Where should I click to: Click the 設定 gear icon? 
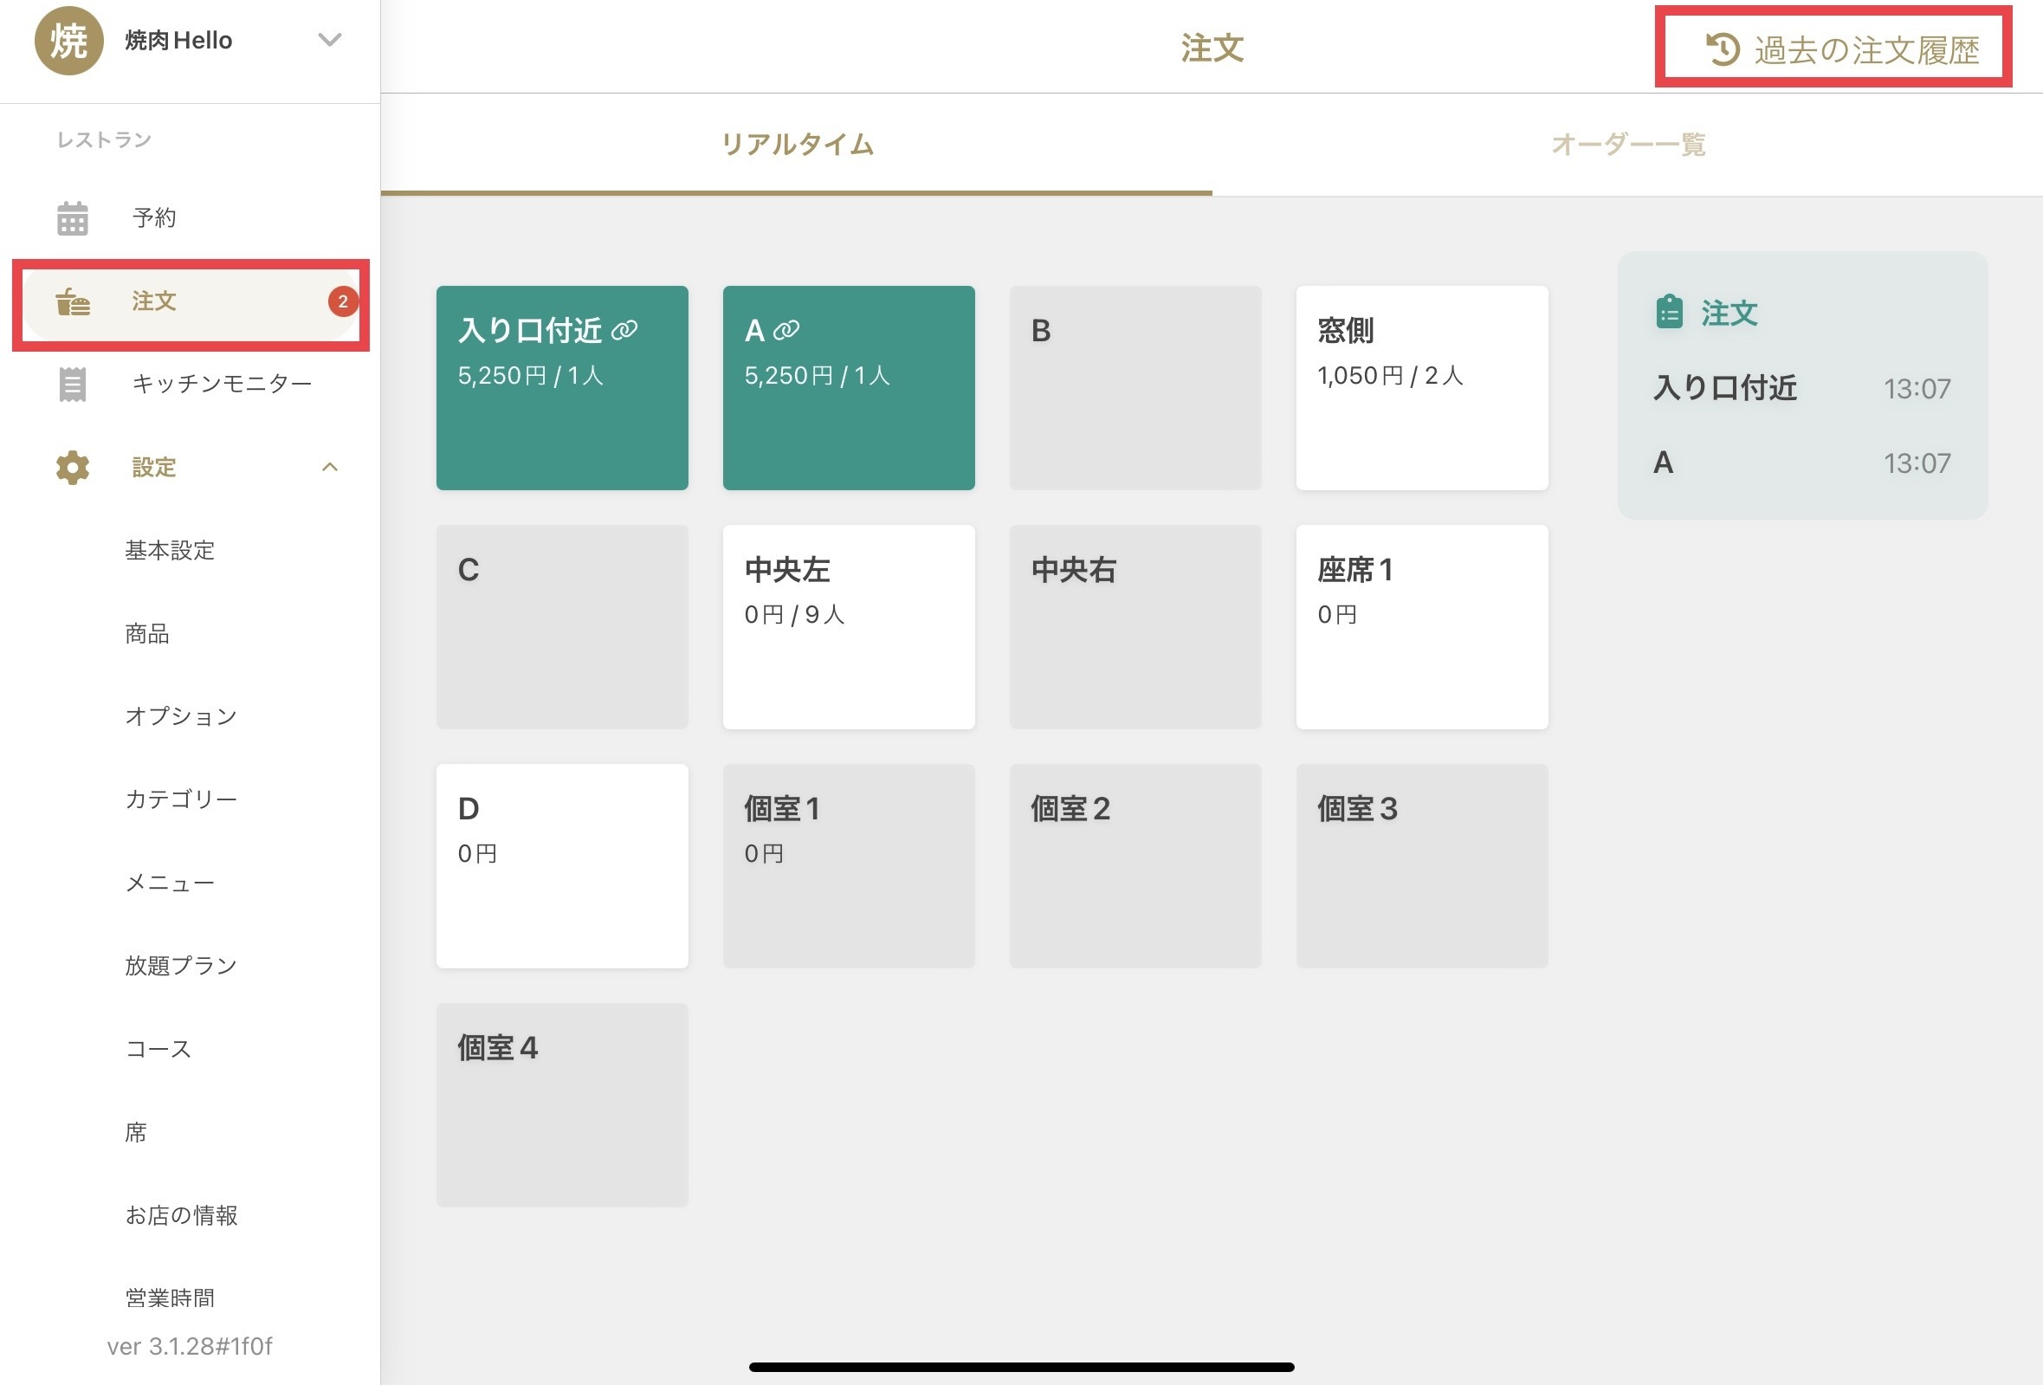72,467
